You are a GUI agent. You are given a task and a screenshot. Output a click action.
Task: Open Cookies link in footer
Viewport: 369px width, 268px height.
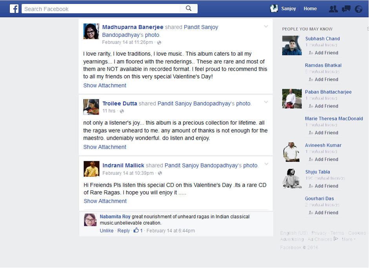357,233
